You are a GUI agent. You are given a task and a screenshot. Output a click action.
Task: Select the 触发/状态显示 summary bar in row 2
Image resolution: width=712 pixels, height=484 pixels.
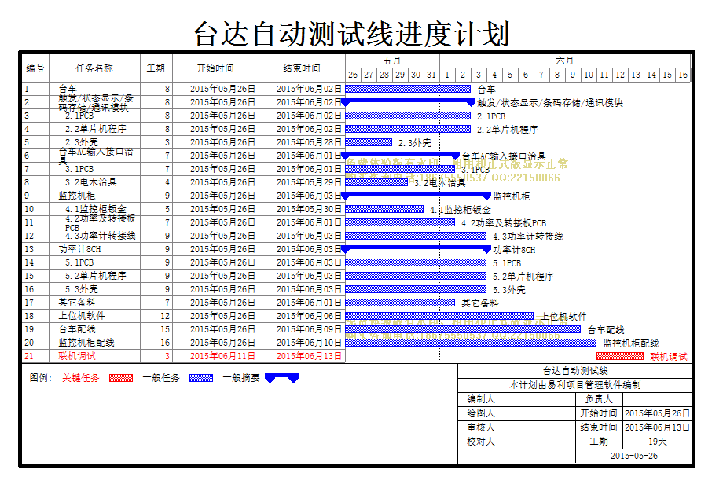pyautogui.click(x=408, y=102)
